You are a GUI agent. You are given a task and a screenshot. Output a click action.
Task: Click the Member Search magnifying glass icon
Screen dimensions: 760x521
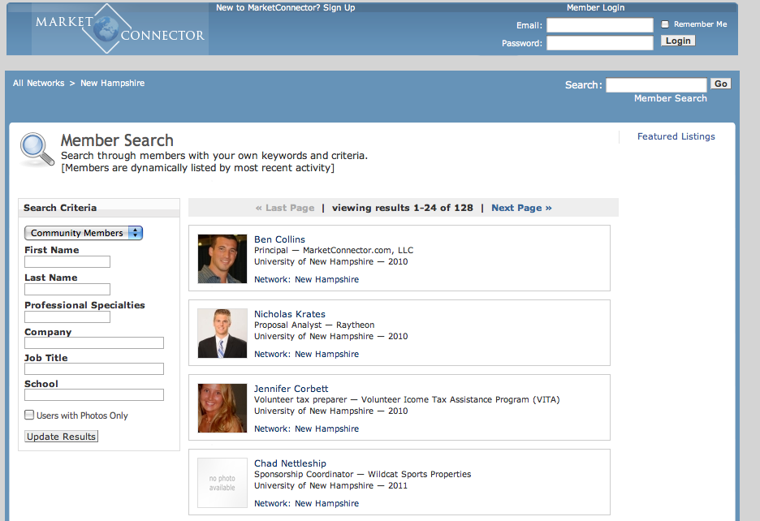(x=37, y=149)
